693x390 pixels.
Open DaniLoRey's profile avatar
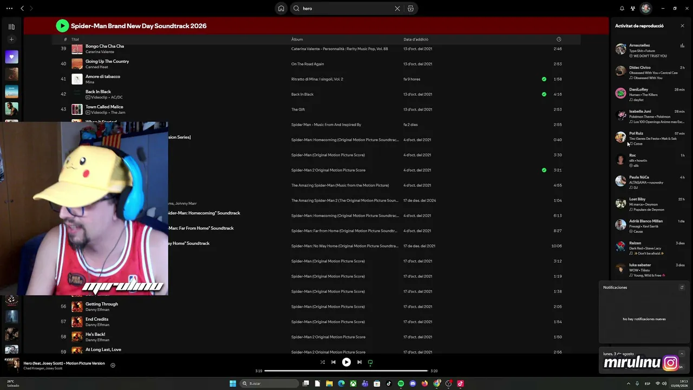click(x=621, y=93)
